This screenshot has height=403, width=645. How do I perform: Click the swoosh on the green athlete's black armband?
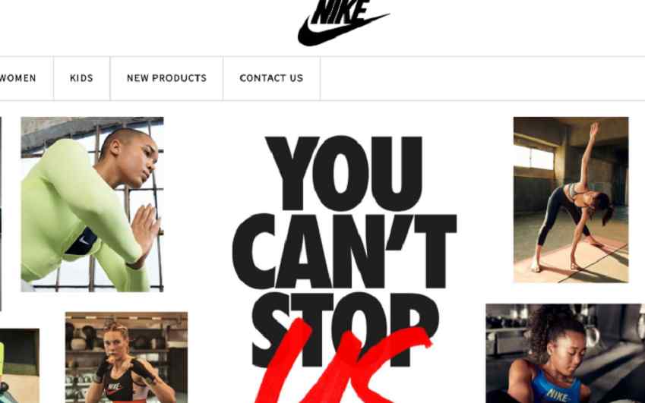coord(84,241)
